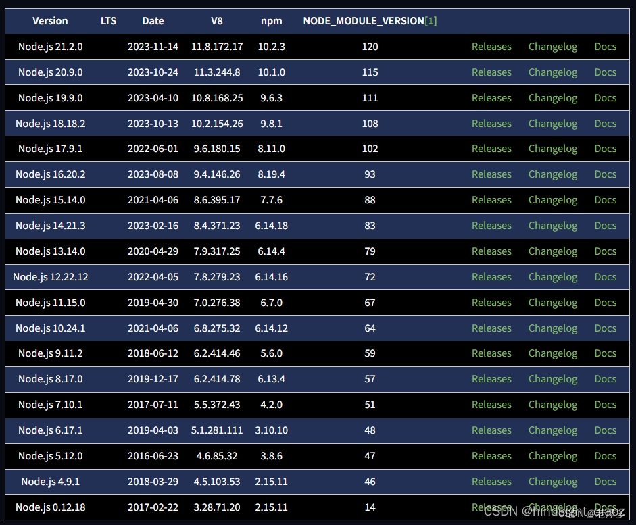Open Changelog for Node.js 8.17.0

552,378
